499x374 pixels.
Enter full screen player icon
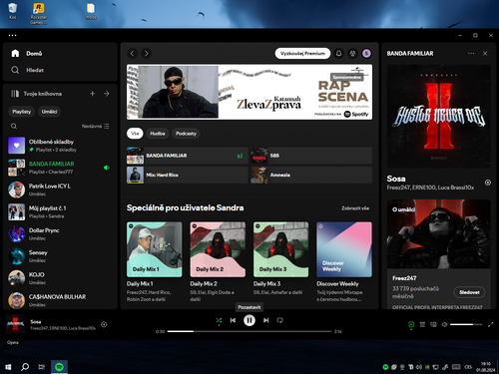pyautogui.click(x=490, y=324)
